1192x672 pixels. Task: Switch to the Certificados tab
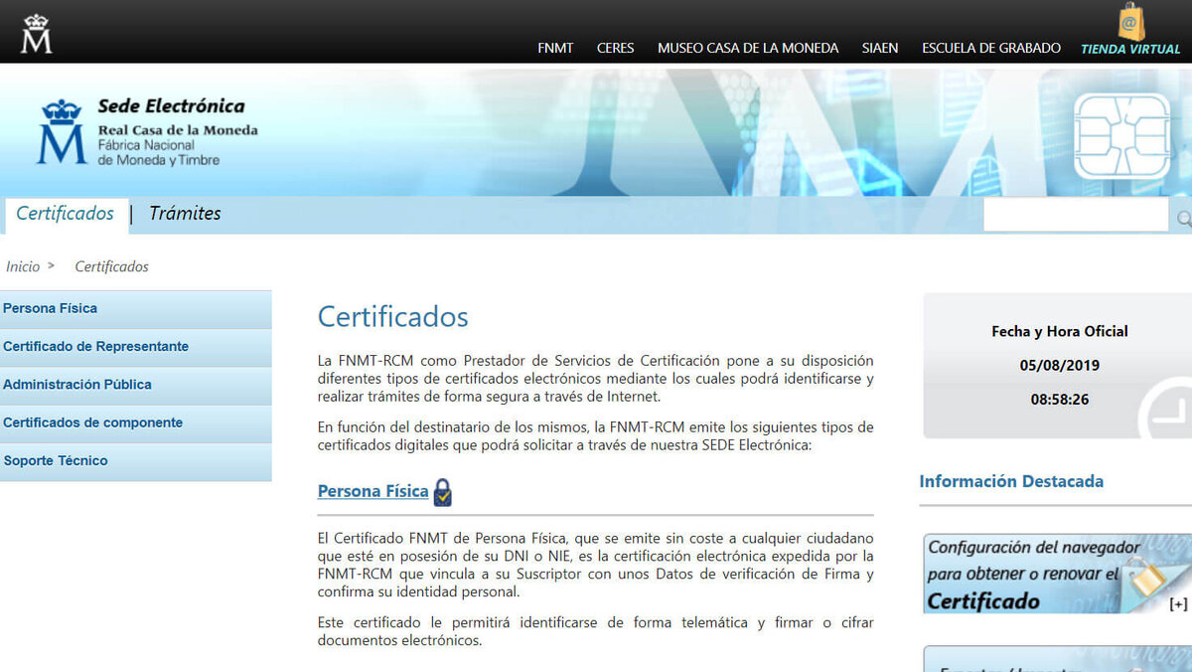[66, 214]
